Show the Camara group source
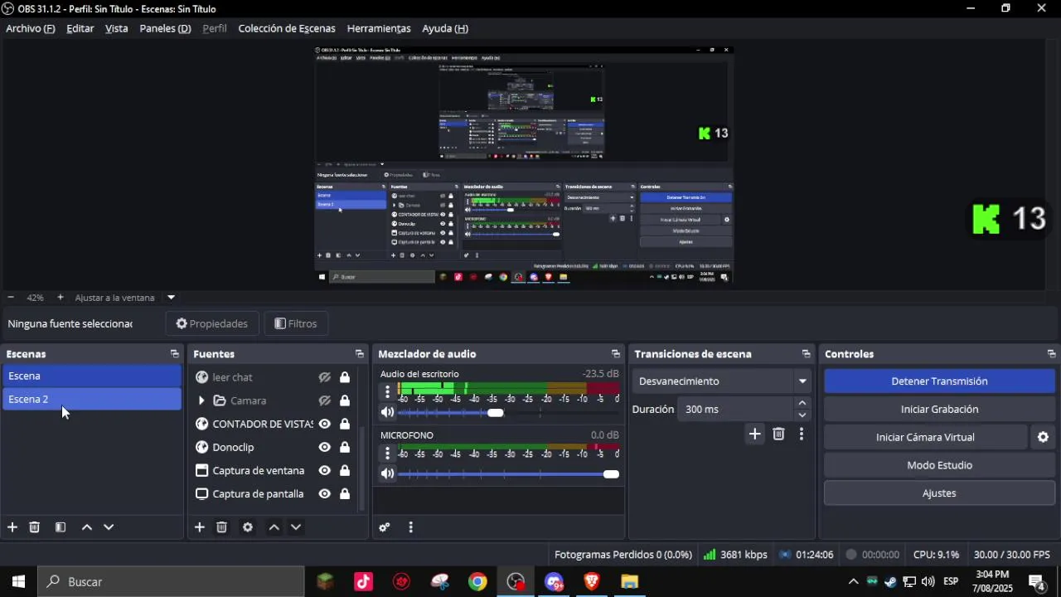The height and width of the screenshot is (597, 1061). click(x=325, y=400)
